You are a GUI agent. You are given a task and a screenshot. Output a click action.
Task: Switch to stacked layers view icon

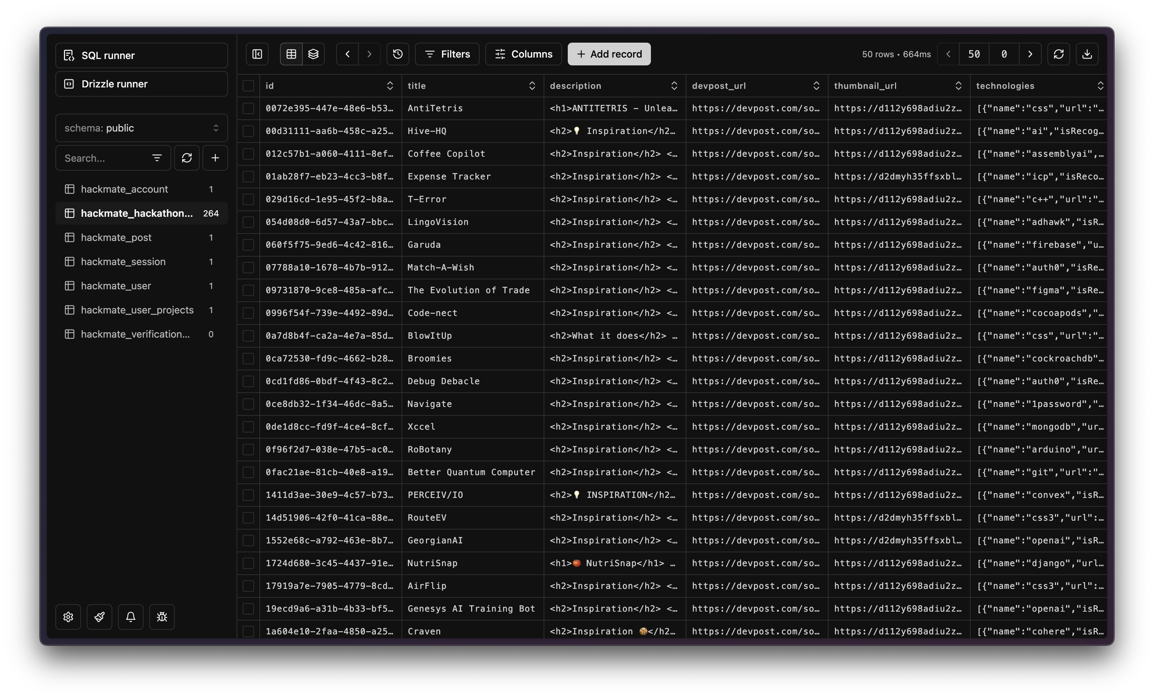pos(313,54)
